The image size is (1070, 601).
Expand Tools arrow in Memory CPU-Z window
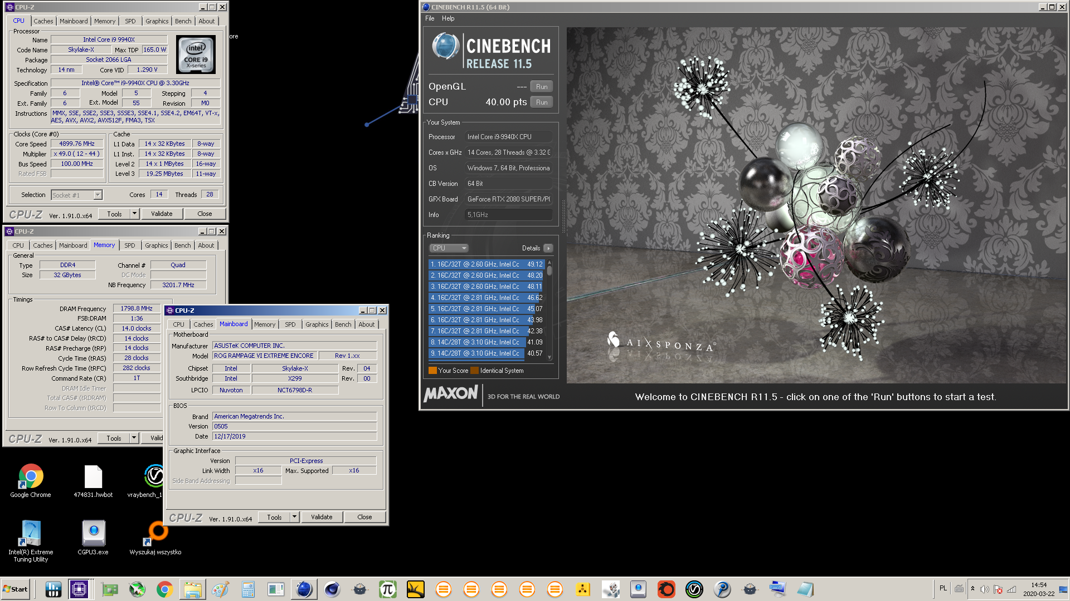[x=134, y=439]
